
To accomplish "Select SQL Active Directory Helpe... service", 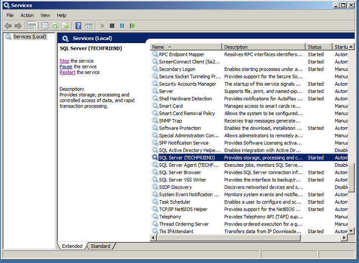I will tap(249, 150).
